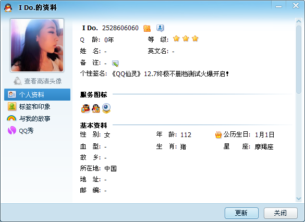Screen dimensions: 305x222
Task: Click the profile avatar photo
Action: point(37,45)
